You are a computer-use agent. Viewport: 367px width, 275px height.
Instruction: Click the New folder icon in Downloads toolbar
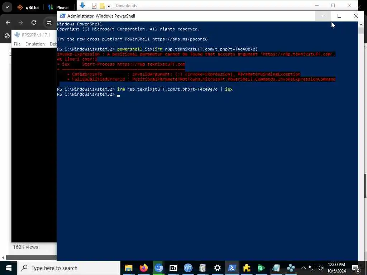102,6
